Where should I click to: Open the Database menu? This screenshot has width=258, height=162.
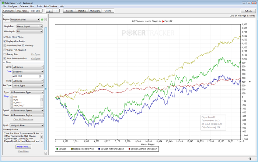click(x=24, y=6)
